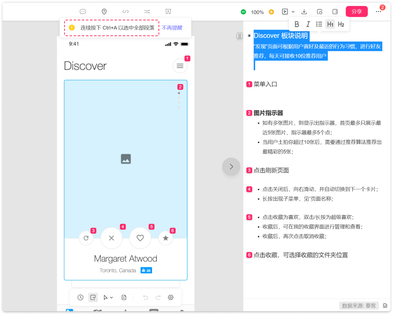The width and height of the screenshot is (393, 315).
Task: Select the text annotation tool in bottom toolbar
Action: point(93,297)
